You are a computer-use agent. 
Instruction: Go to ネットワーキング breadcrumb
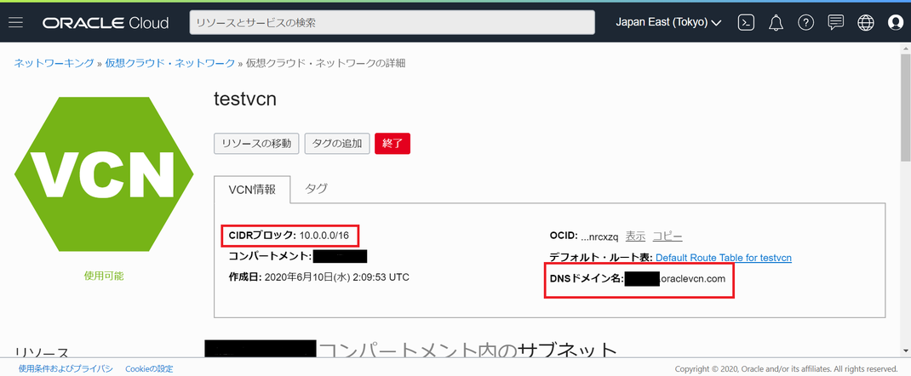pyautogui.click(x=54, y=63)
